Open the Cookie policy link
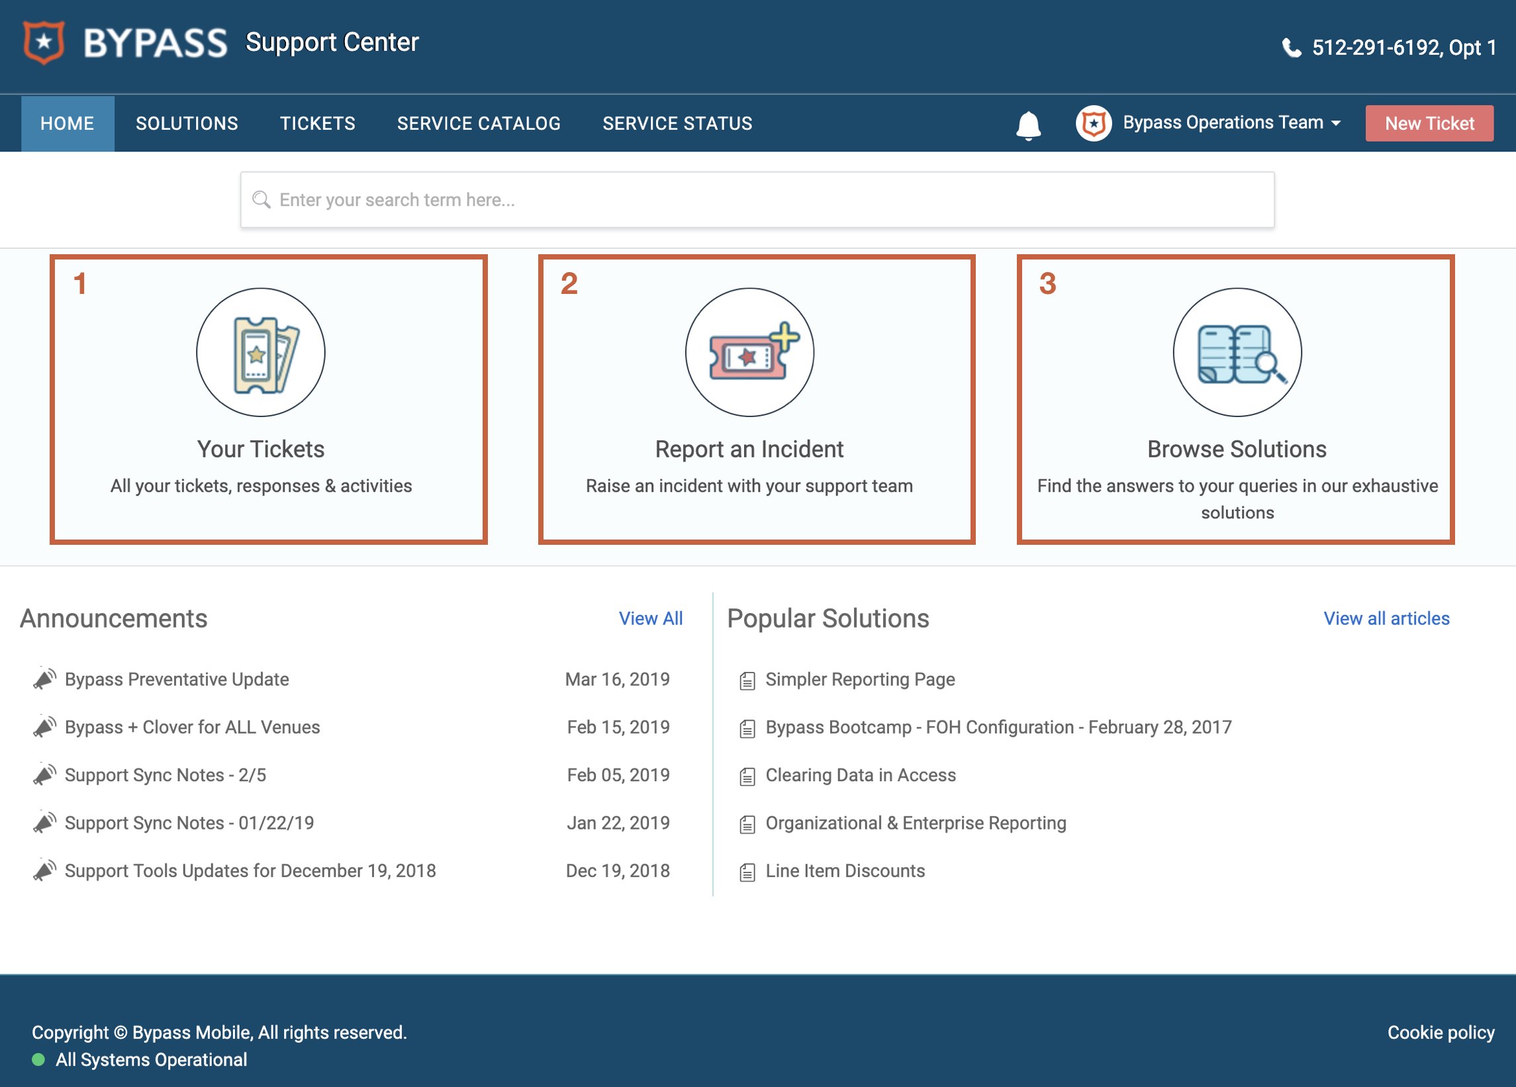1516x1087 pixels. 1441,1032
